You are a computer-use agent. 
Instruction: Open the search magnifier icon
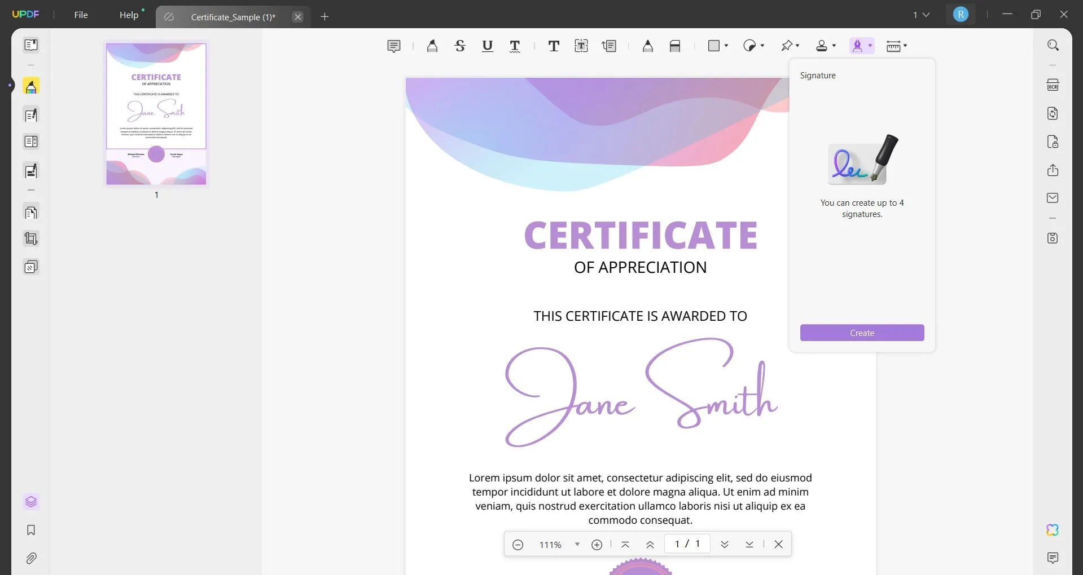(1053, 45)
